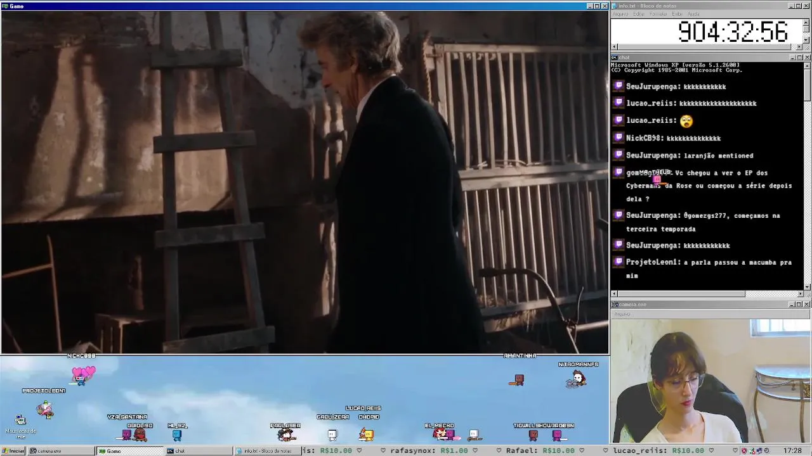Click lucao_reiis R$10.00 donation ticker entry
This screenshot has height=456, width=812.
tap(658, 451)
